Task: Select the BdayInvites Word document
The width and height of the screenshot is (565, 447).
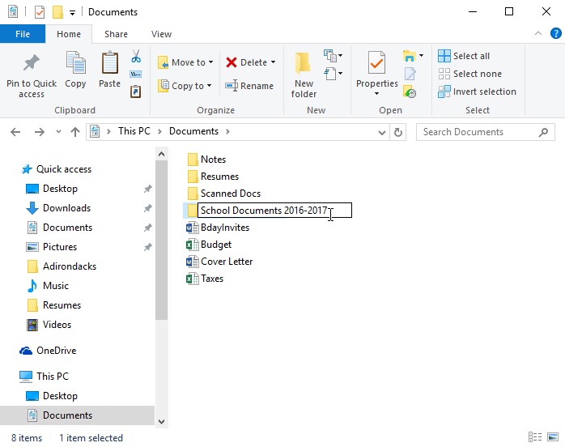Action: tap(218, 228)
